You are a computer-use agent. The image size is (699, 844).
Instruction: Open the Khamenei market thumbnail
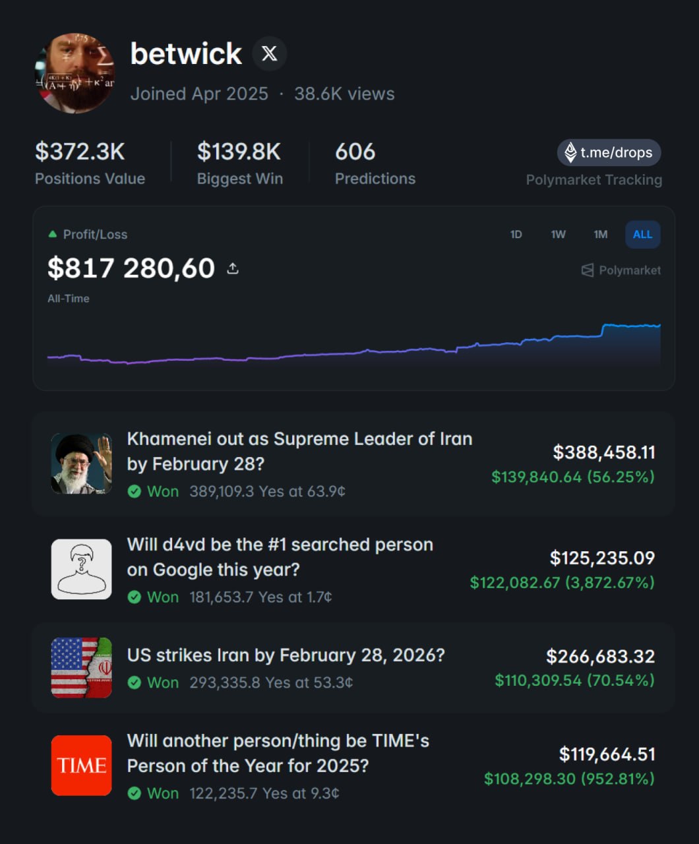click(81, 464)
